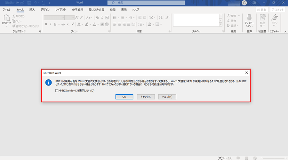Click the 置換 replace button
The image size is (288, 160).
pyautogui.click(x=232, y=21)
